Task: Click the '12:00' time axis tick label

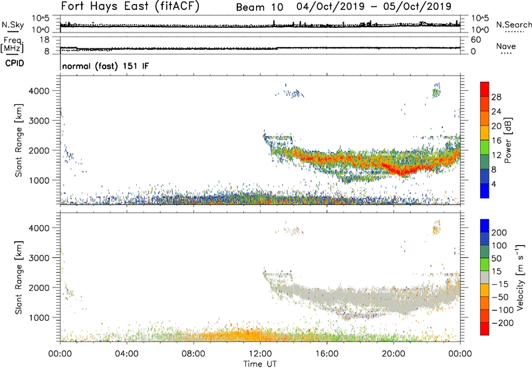Action: tap(260, 354)
